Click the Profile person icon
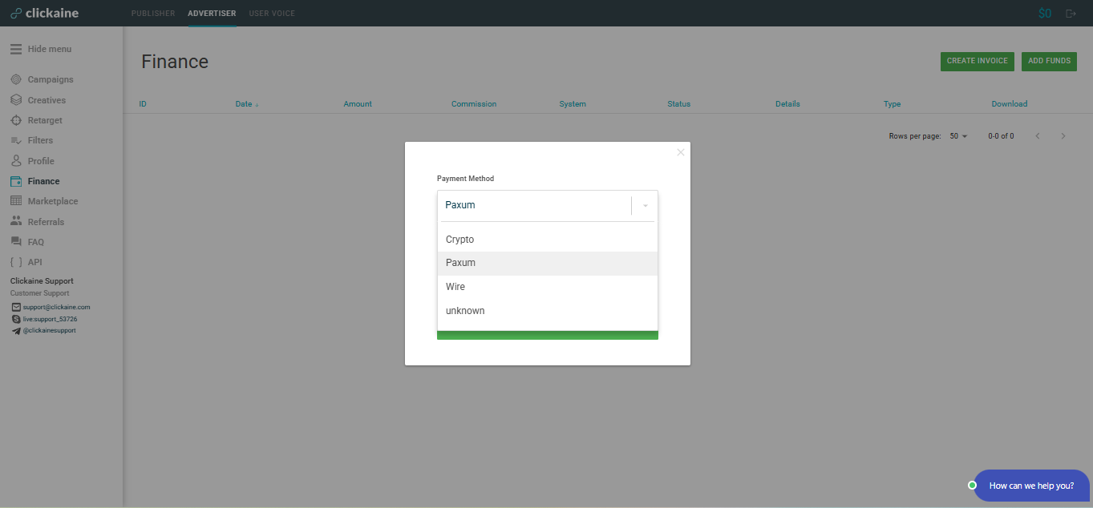 pos(16,161)
